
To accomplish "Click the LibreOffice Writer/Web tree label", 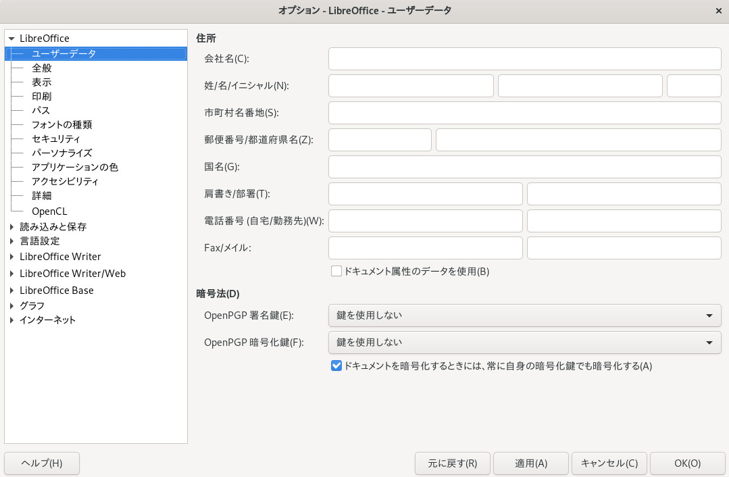I will [x=72, y=274].
